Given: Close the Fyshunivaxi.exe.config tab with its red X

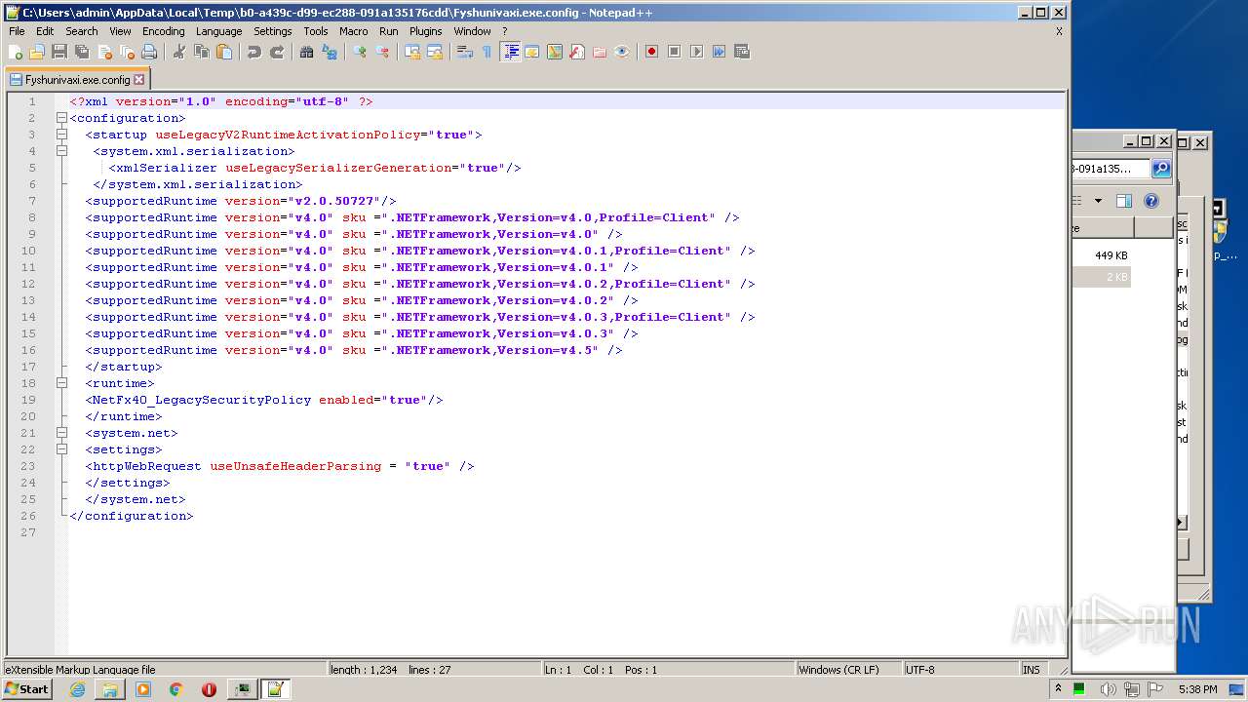Looking at the screenshot, I should (139, 80).
